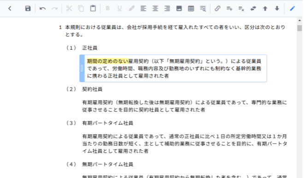The width and height of the screenshot is (304, 178).
Task: Undo the last edit
Action: (x=42, y=9)
